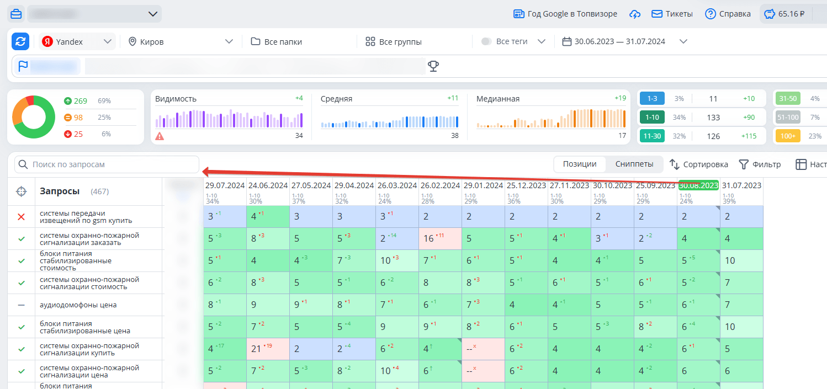The width and height of the screenshot is (827, 389).
Task: Select the 51-100 position range badge
Action: click(x=788, y=118)
